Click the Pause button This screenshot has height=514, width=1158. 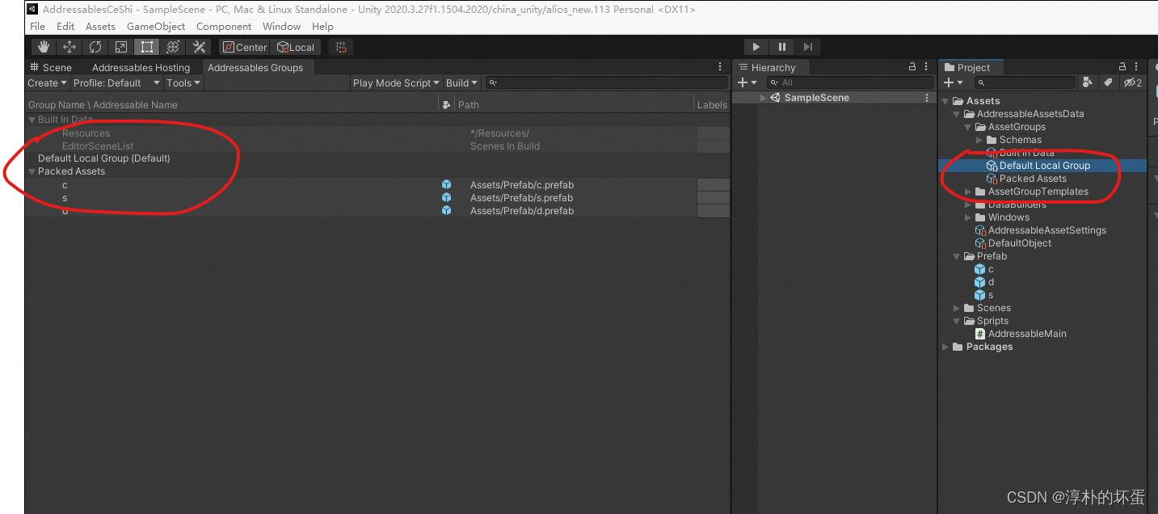click(x=782, y=47)
